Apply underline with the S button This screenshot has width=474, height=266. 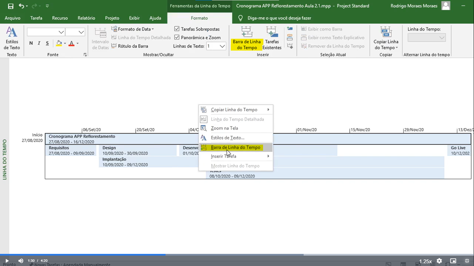[47, 43]
